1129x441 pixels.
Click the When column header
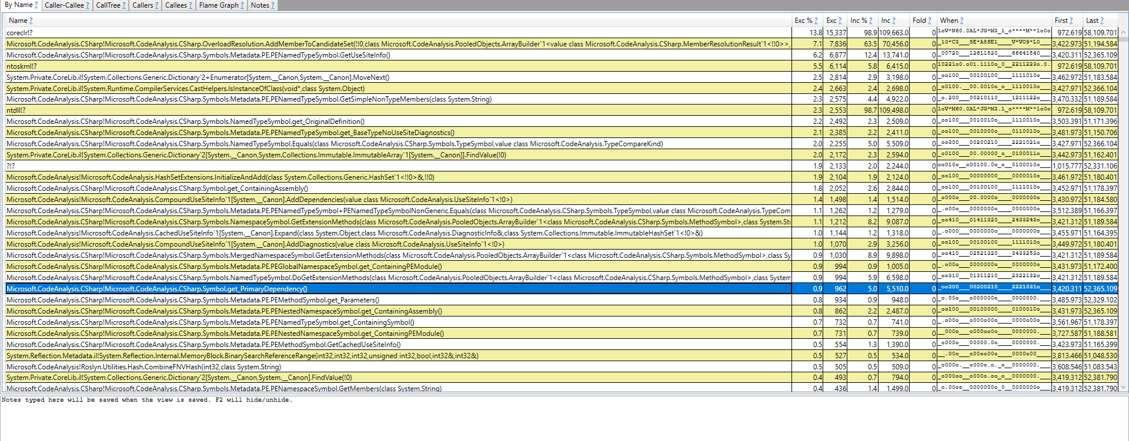click(949, 21)
